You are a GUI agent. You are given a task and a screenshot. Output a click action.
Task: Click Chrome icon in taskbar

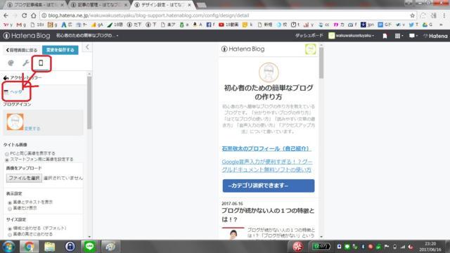click(29, 247)
